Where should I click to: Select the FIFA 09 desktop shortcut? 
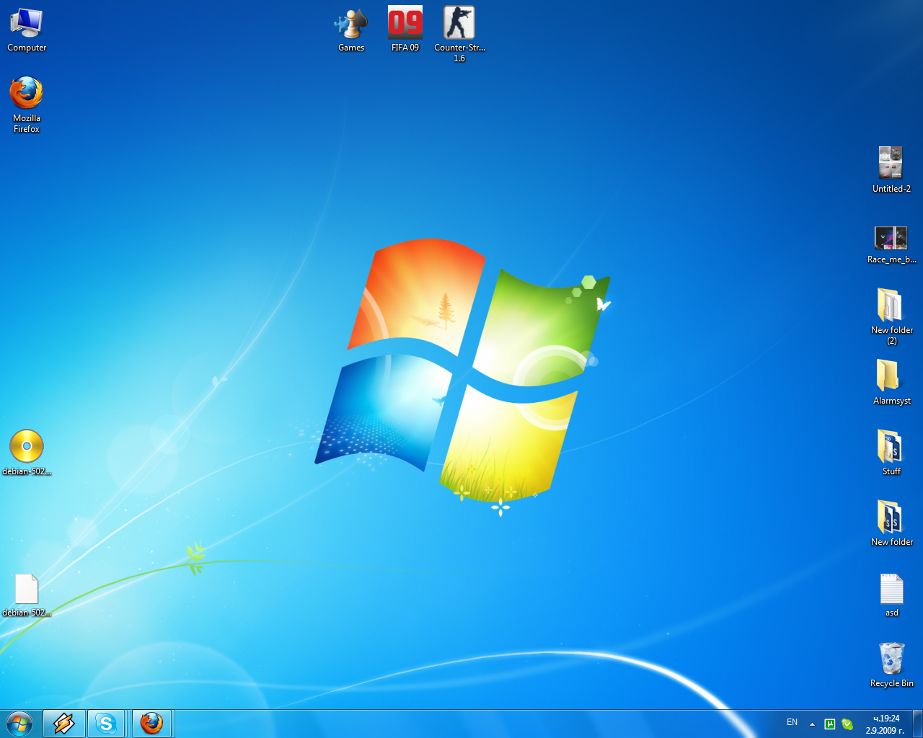405,30
